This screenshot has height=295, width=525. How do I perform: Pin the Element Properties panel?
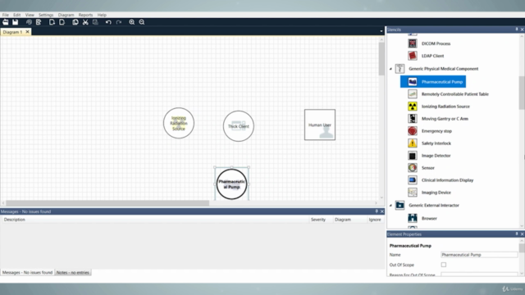point(517,234)
